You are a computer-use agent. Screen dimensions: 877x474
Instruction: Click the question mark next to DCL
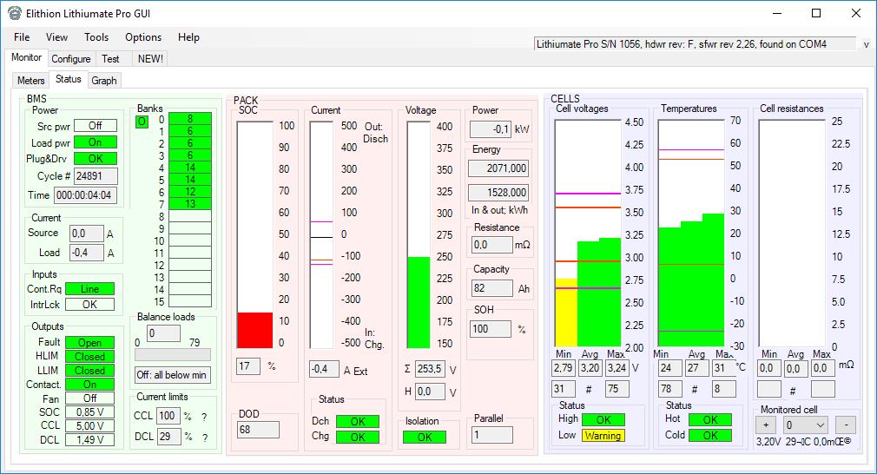click(204, 437)
